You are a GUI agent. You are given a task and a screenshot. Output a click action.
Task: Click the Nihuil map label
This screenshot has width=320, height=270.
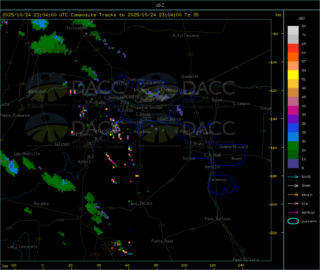(x=84, y=162)
